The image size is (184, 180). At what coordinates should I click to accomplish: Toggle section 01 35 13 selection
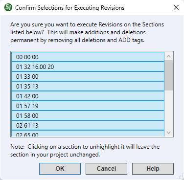coord(88,86)
